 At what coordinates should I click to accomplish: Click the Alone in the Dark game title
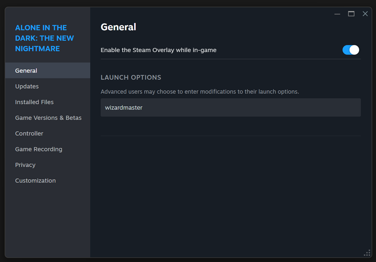pyautogui.click(x=45, y=38)
